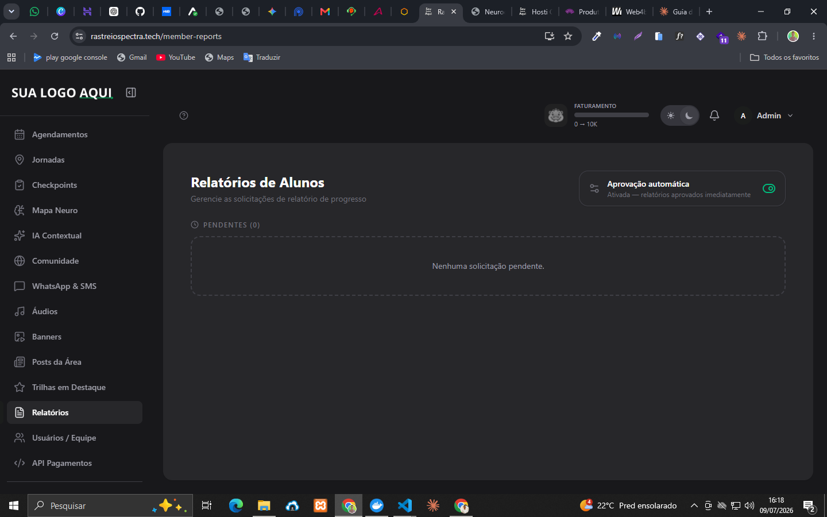Open the apps grid in bookmarks bar
The height and width of the screenshot is (517, 827).
(x=11, y=57)
